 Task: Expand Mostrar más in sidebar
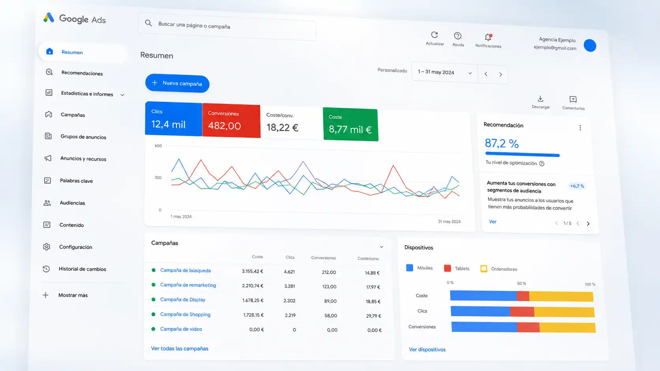[x=66, y=295]
